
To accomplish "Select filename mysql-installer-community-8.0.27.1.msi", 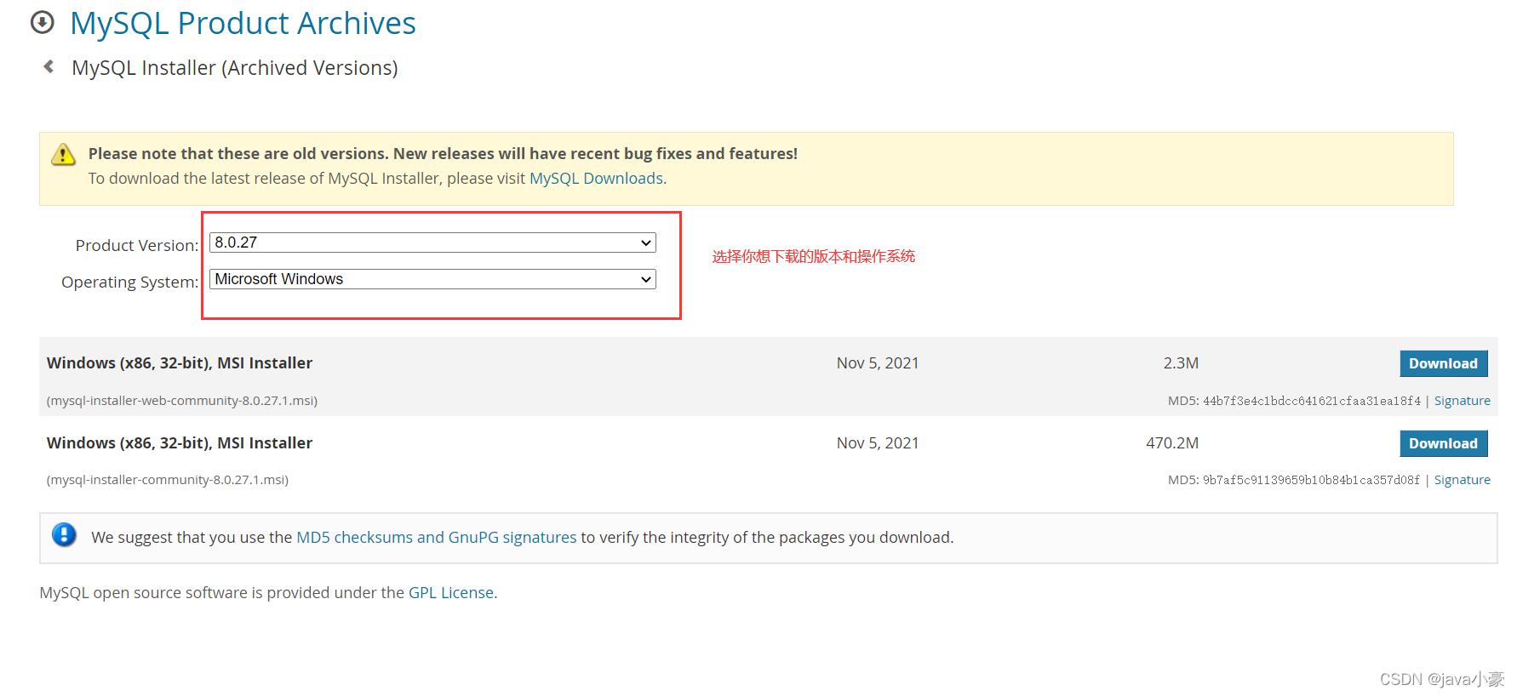I will tap(168, 480).
